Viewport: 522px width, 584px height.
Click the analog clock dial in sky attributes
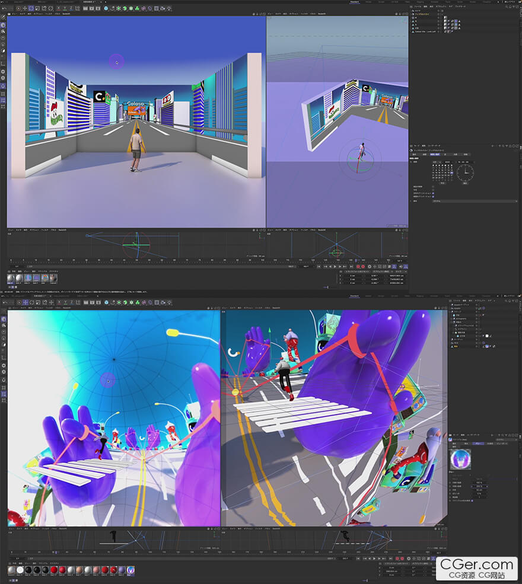[x=465, y=173]
